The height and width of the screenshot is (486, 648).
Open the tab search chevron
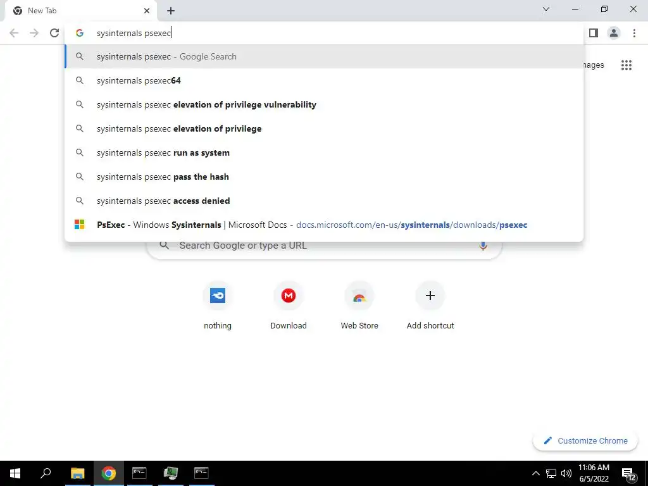pyautogui.click(x=546, y=9)
